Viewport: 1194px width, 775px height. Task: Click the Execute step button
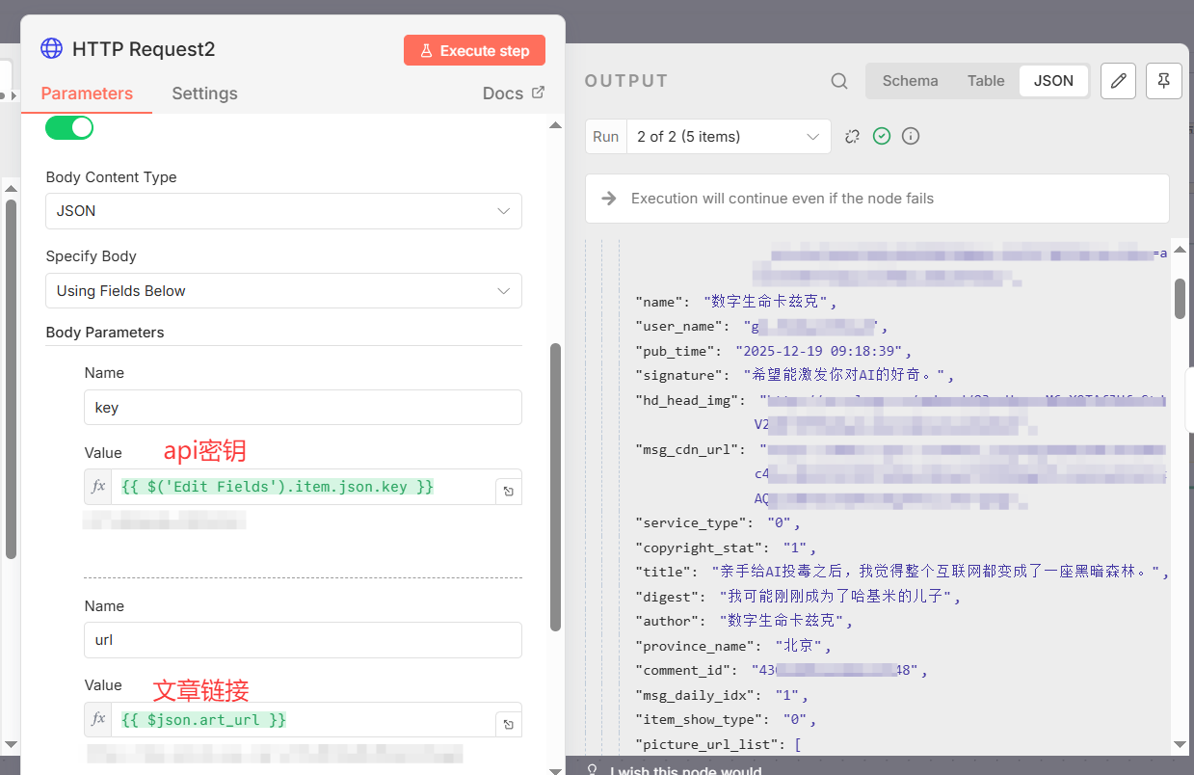tap(474, 49)
